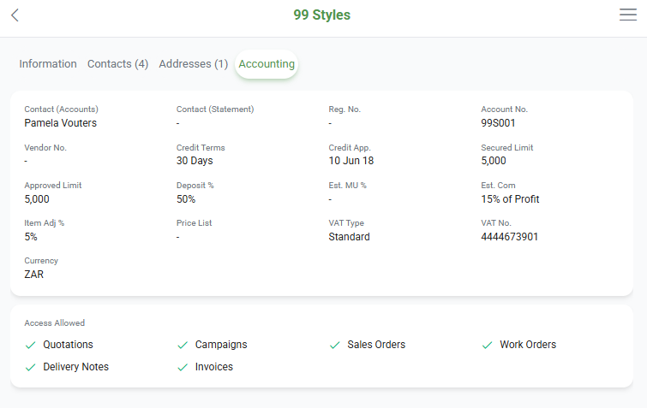Screen dimensions: 647x408
Task: Click account number 99S001
Action: pyautogui.click(x=498, y=123)
